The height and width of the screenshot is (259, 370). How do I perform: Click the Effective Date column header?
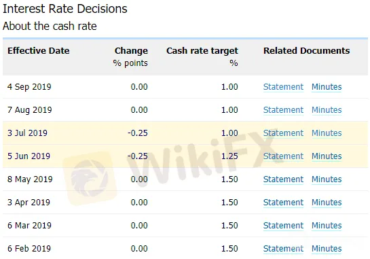coord(39,50)
